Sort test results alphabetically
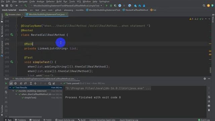Screen dimensions: 215x121 (x=21, y=83)
